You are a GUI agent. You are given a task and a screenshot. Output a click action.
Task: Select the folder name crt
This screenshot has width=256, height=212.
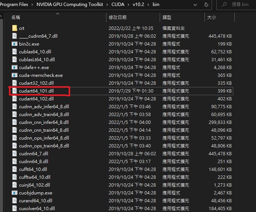(x=22, y=28)
